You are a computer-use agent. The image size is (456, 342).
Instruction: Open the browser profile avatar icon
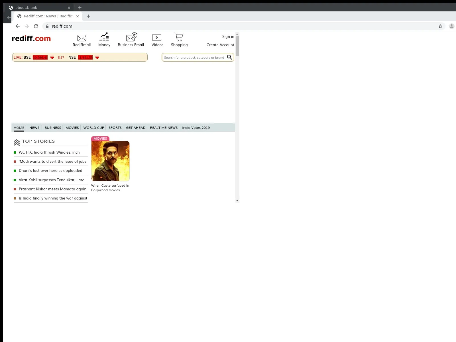(x=452, y=26)
